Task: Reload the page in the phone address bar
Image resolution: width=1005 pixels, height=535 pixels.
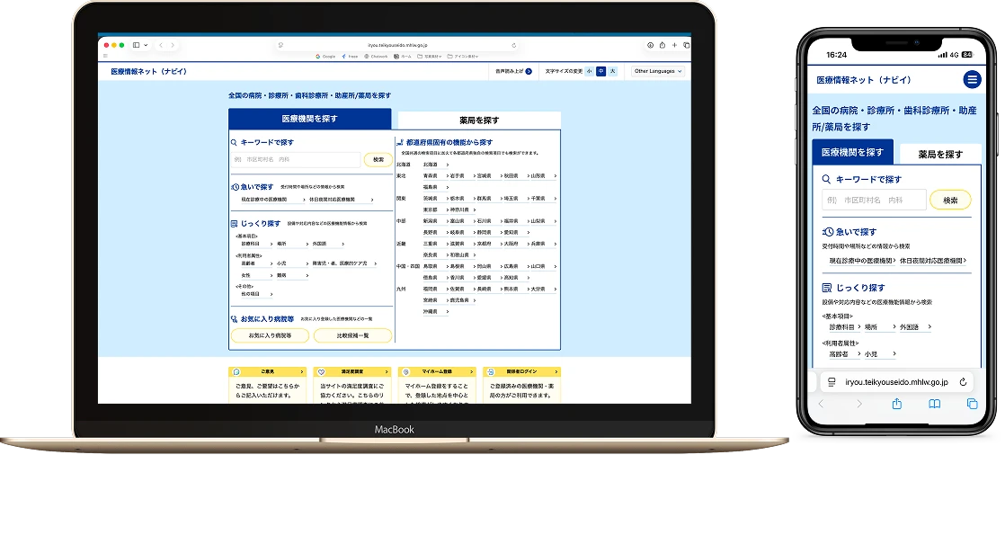Action: [x=963, y=381]
